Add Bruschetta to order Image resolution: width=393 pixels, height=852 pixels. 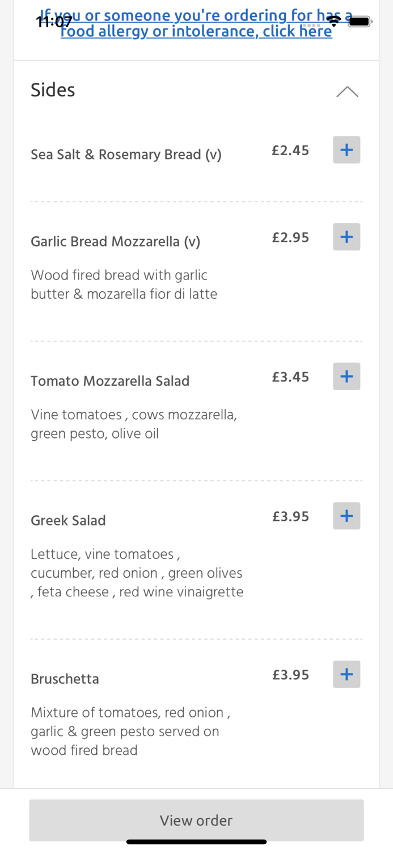pyautogui.click(x=346, y=674)
